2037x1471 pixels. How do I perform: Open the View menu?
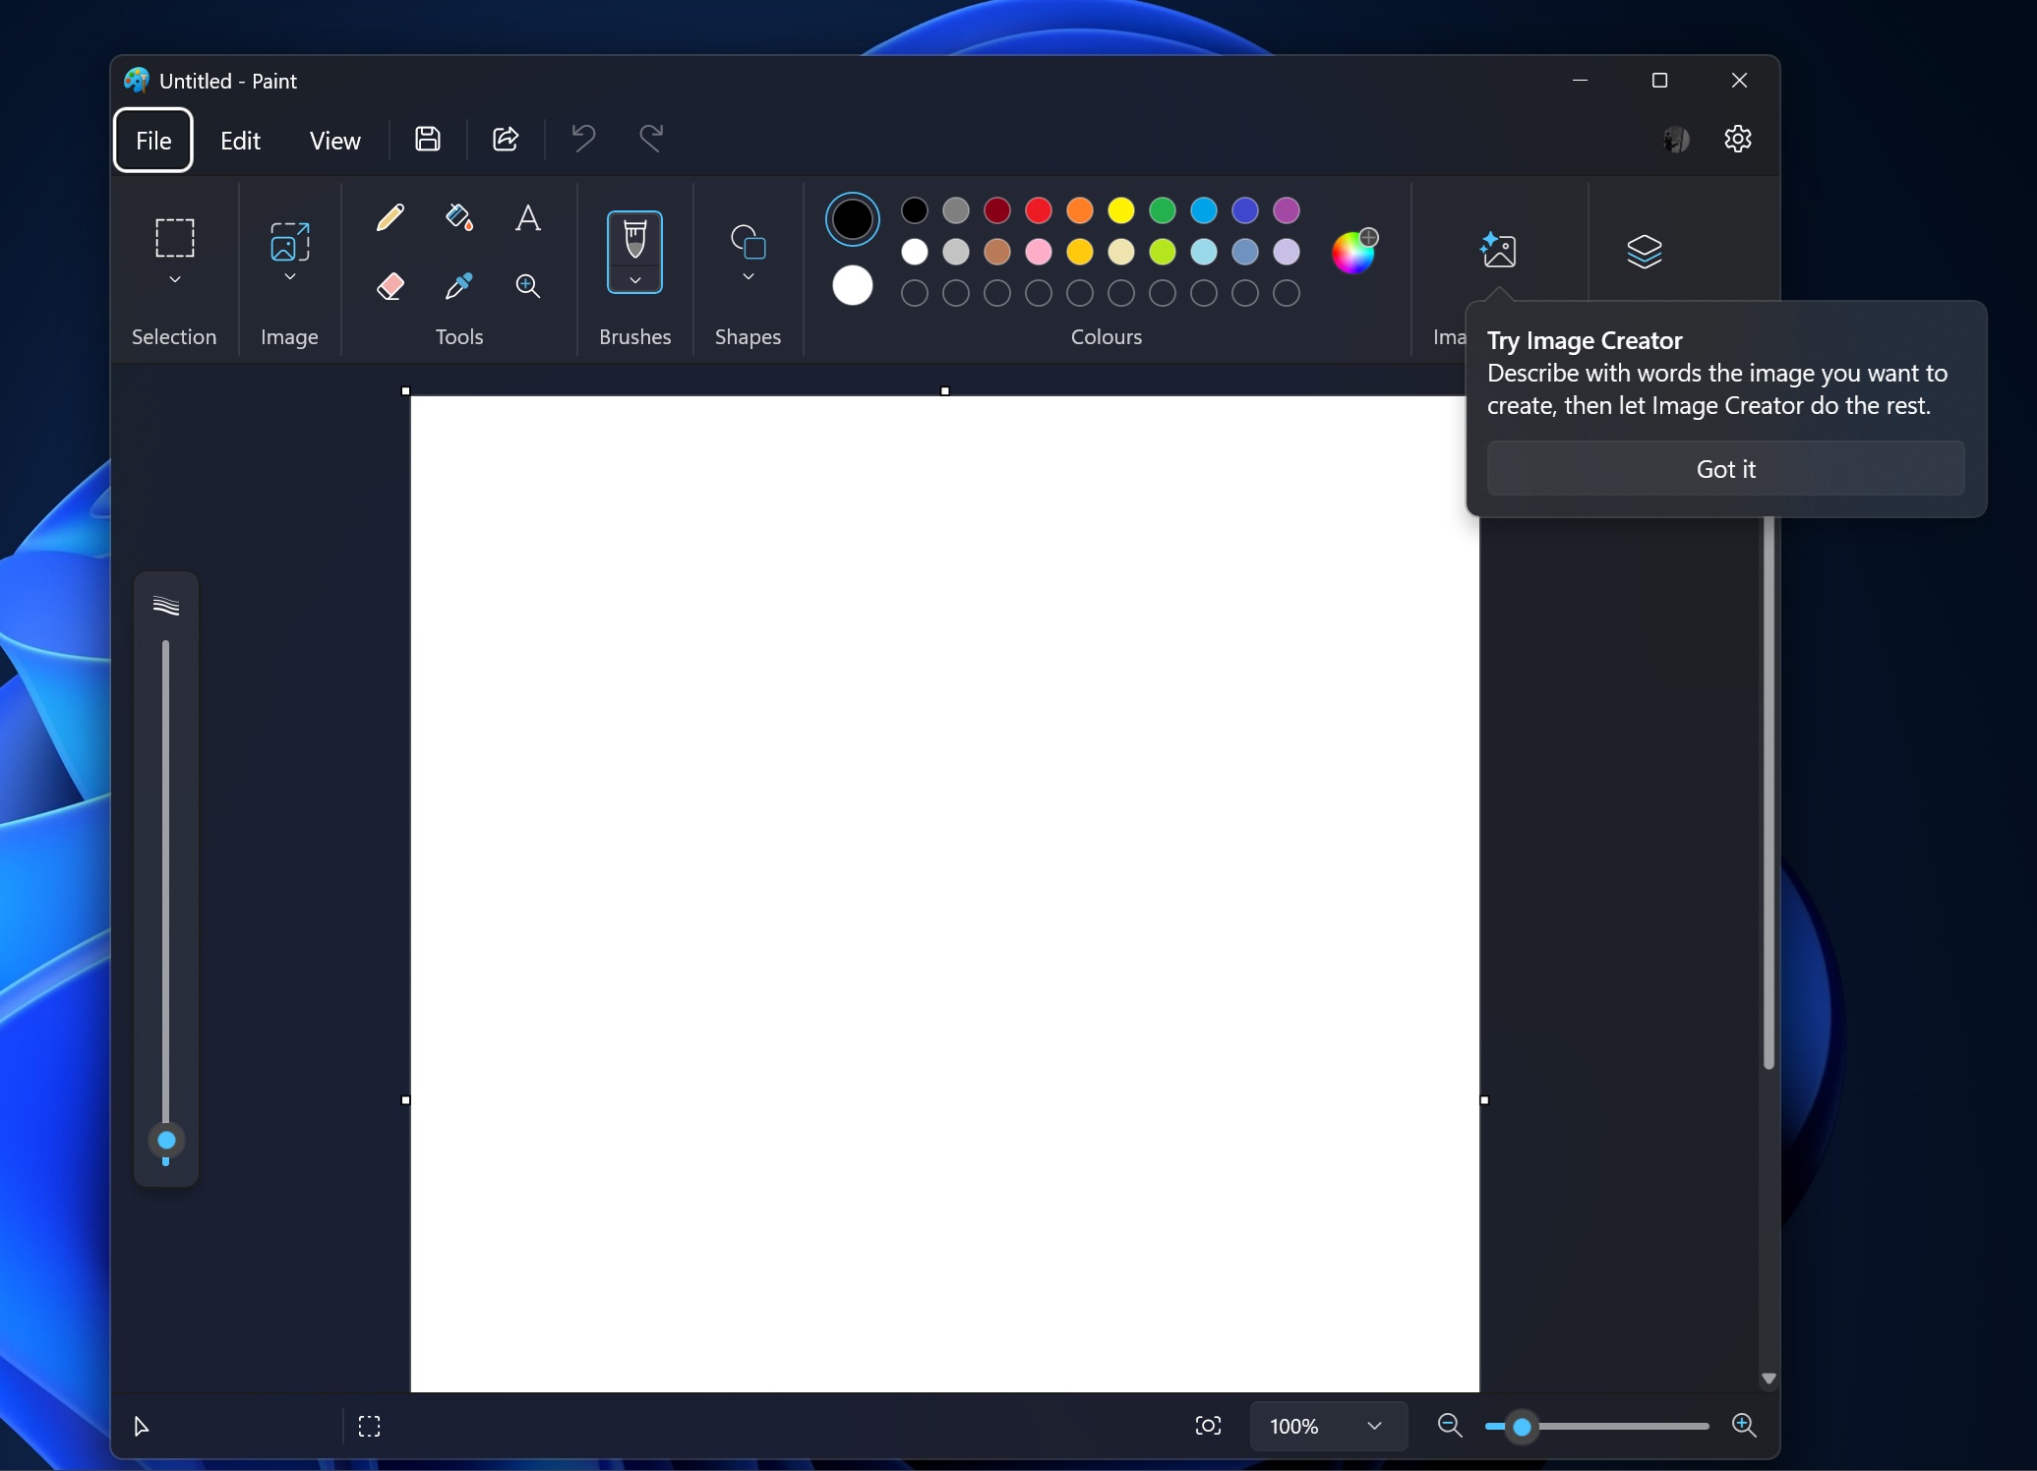click(334, 140)
